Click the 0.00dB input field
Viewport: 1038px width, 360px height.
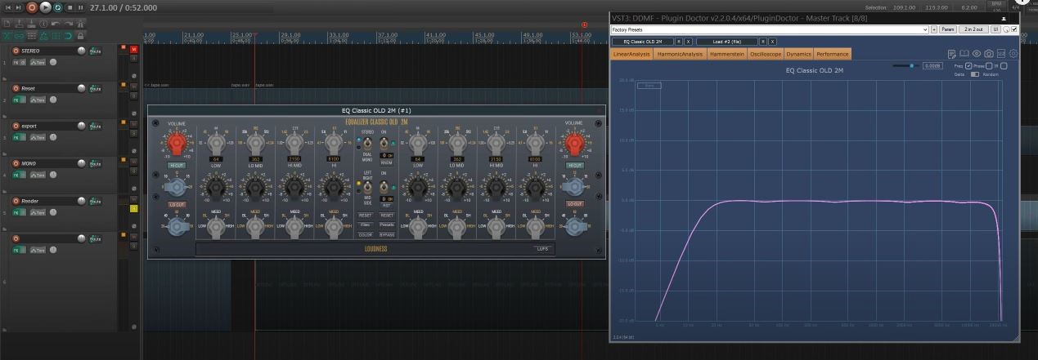[932, 65]
